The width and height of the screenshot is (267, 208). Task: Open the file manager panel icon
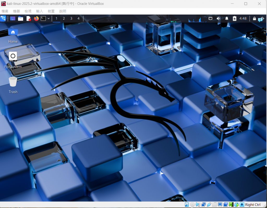(x=21, y=18)
